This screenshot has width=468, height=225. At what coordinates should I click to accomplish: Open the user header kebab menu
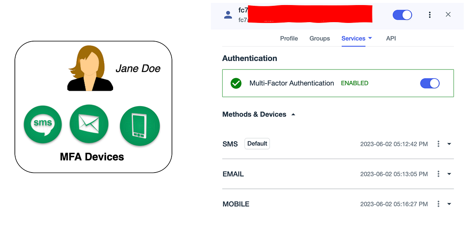click(429, 15)
